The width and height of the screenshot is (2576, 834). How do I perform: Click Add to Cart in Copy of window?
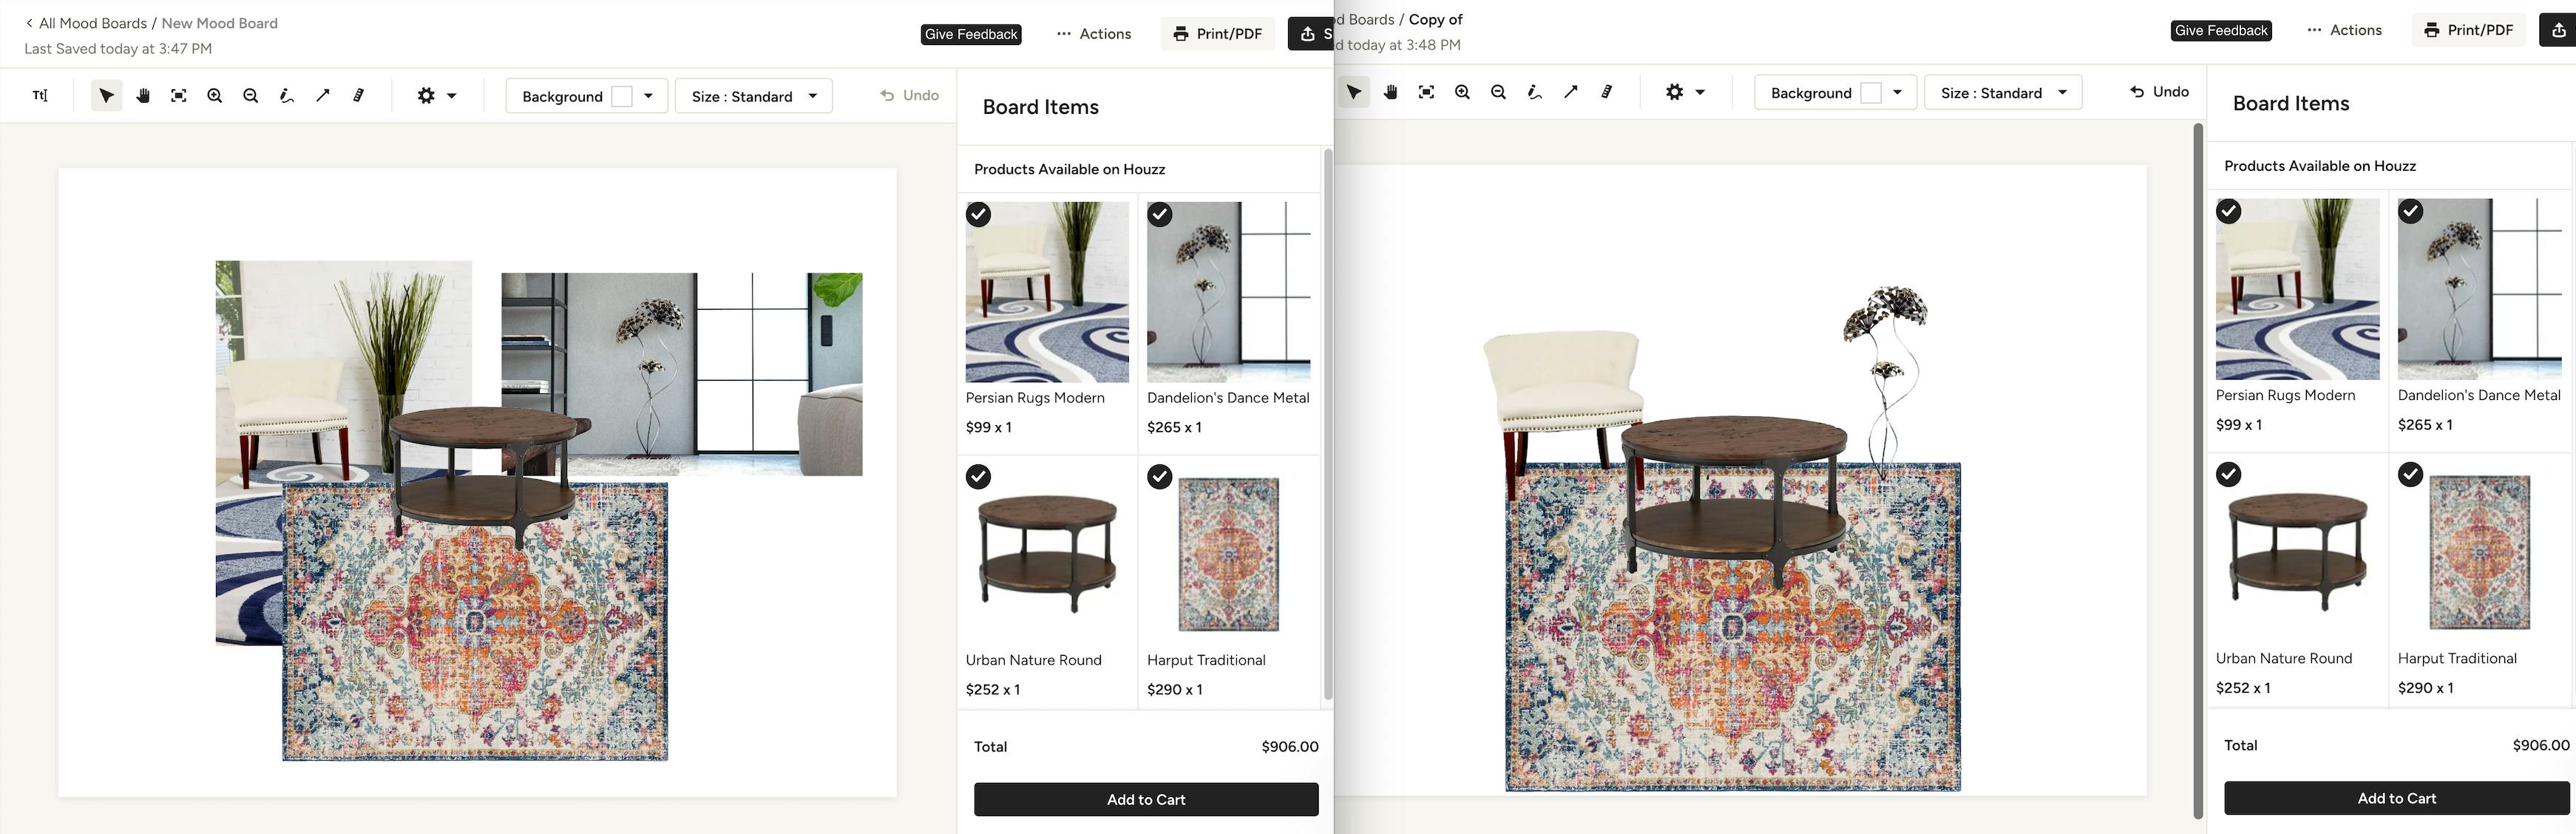click(2397, 798)
